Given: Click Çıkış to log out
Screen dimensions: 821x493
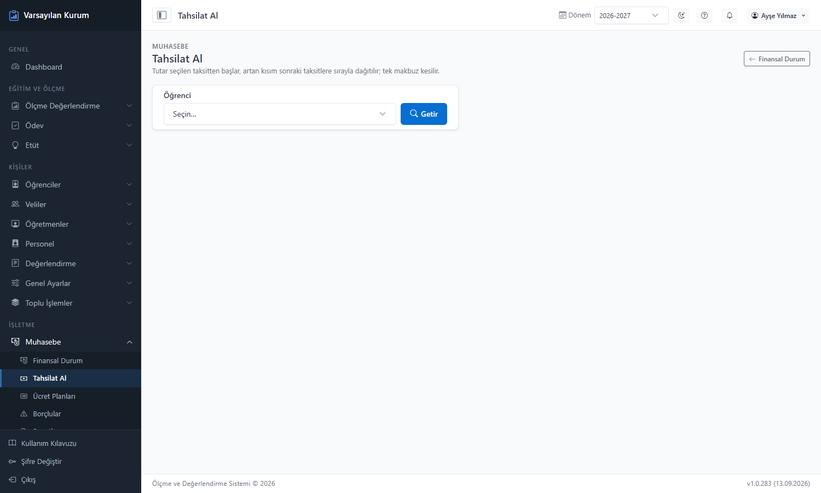Looking at the screenshot, I should pyautogui.click(x=28, y=479).
